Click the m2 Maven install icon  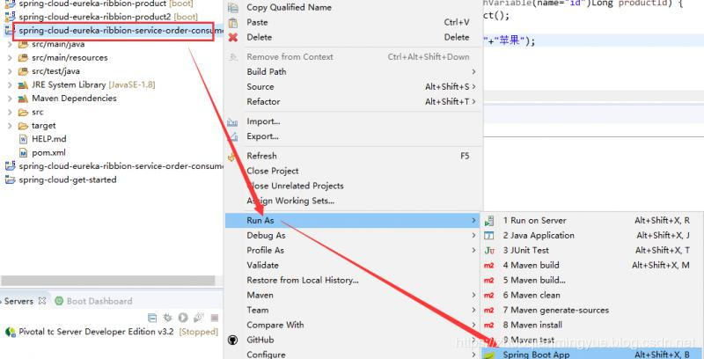489,325
